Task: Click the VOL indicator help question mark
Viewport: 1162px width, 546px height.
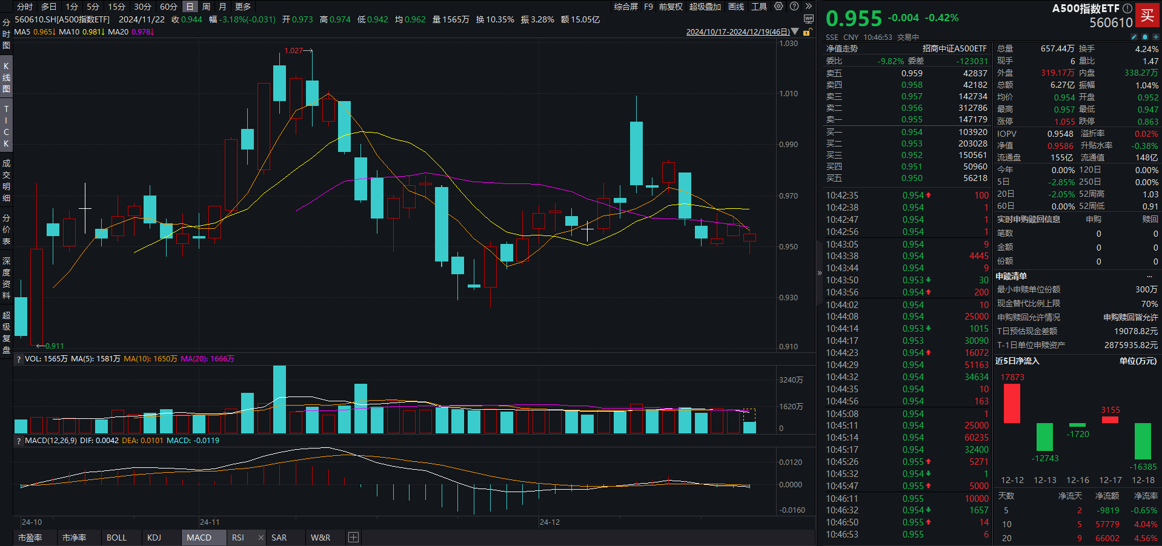Action: click(19, 359)
